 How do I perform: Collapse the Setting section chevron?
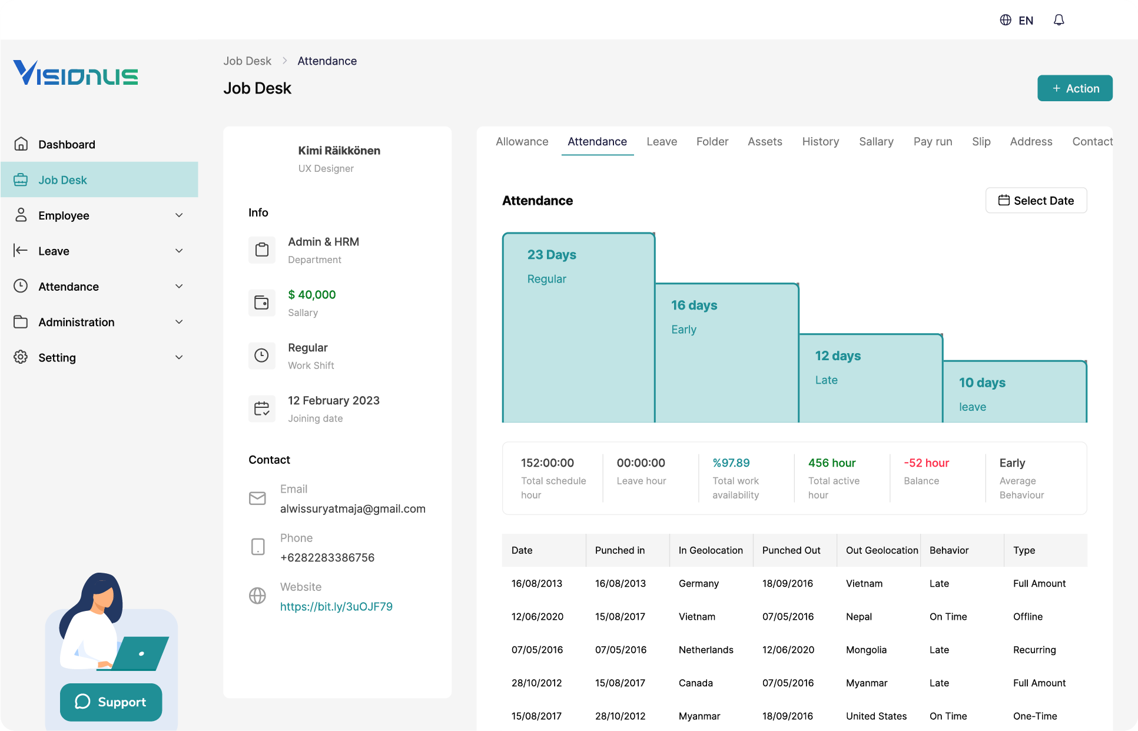(x=179, y=357)
